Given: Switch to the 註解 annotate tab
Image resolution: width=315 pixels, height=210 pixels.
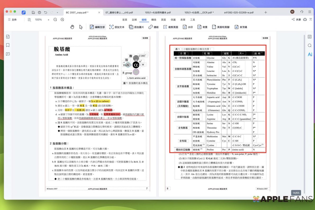Looking at the screenshot, I should pos(134,20).
